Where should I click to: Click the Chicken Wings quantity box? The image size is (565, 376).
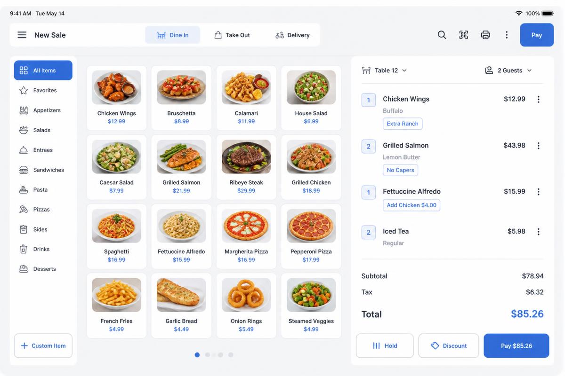pos(369,100)
